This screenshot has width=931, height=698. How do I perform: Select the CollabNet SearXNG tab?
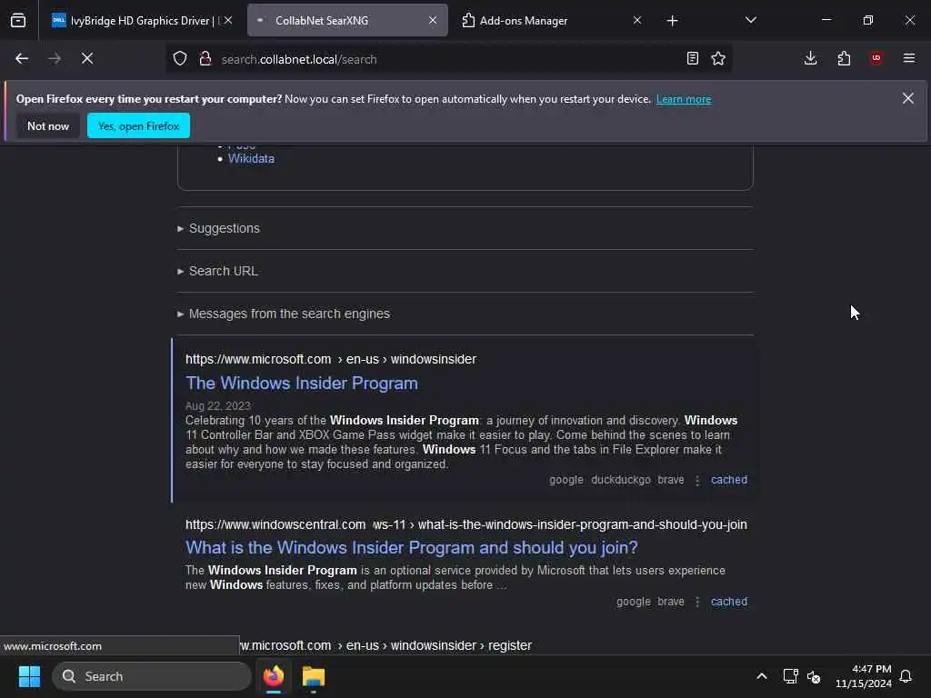coord(347,20)
